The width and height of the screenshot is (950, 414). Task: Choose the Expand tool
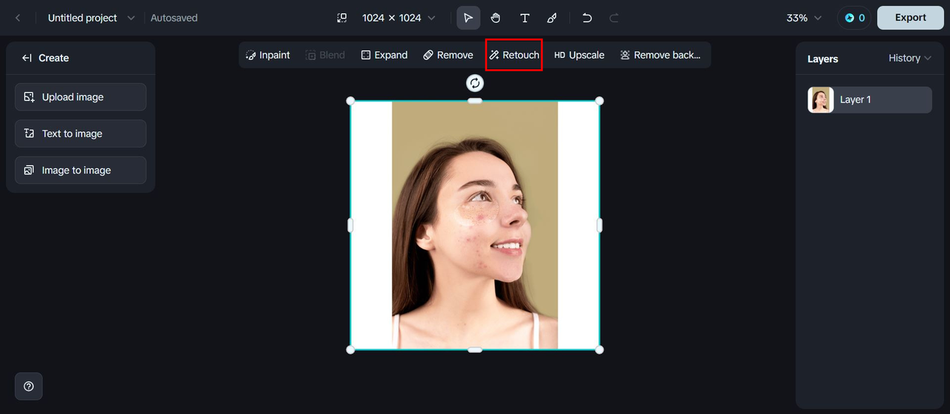(384, 55)
